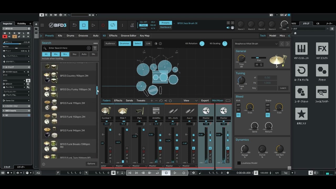336x189 pixels.
Task: Click the mixer reset arrow icon
Action: pos(161,101)
